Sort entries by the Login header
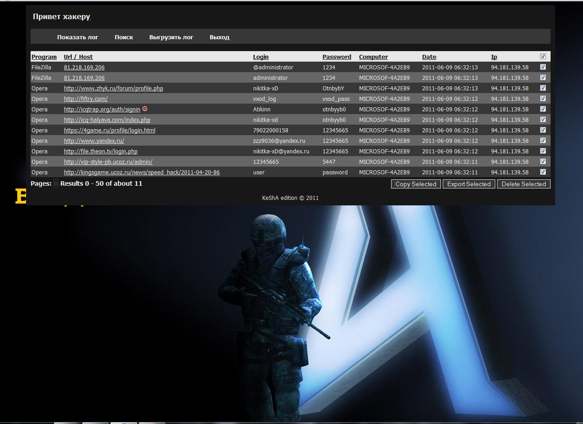The width and height of the screenshot is (583, 424). click(x=261, y=57)
